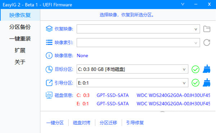Click GPT-SSD-SATA in the E: row
Viewport: 216px width, 133px height.
[x=113, y=103]
